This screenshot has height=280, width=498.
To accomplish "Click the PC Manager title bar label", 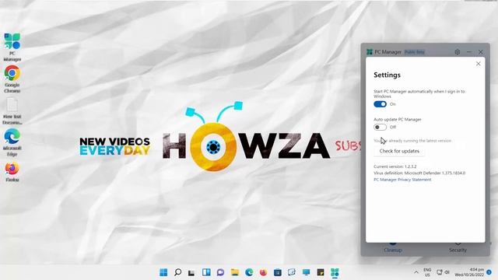I will [388, 52].
